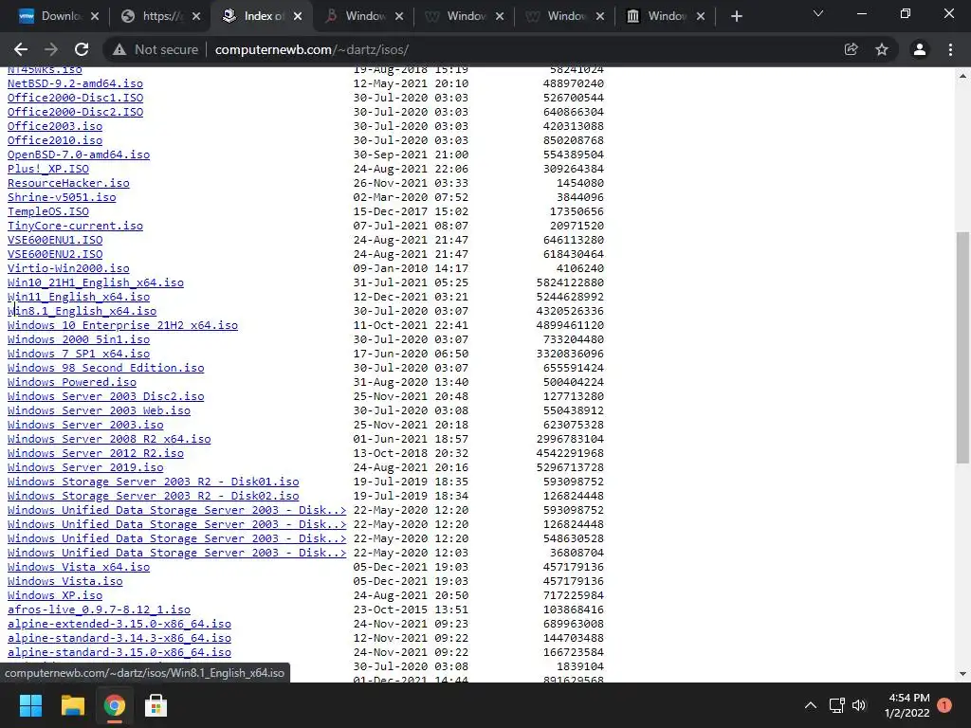Open the Windows Start menu
This screenshot has height=728, width=971.
(x=30, y=705)
